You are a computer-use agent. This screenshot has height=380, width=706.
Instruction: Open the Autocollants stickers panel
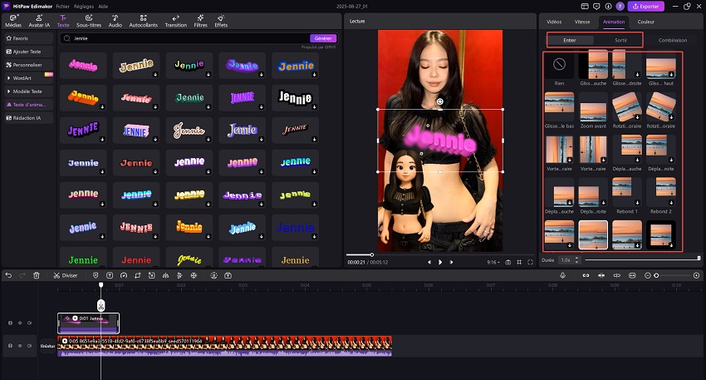[144, 21]
